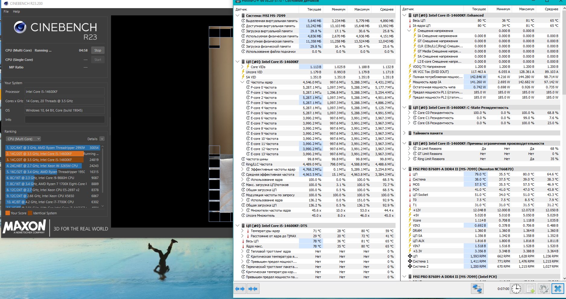
Task: Open the File menu in Cinebench
Action: 6,11
